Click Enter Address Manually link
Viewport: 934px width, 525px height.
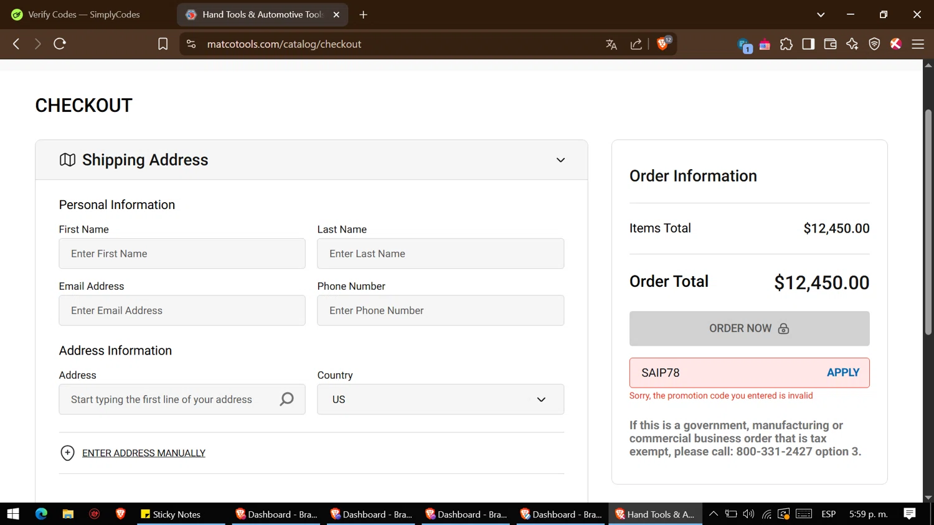pos(144,453)
